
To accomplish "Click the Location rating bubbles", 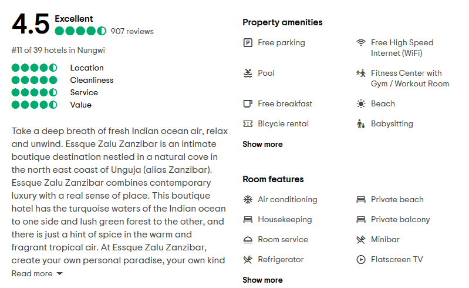I will (35, 68).
